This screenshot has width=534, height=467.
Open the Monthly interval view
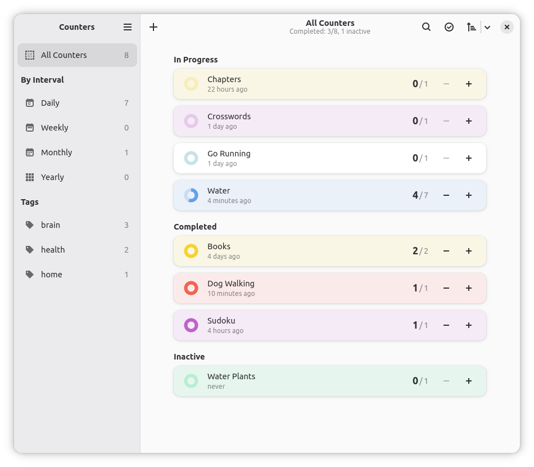pos(78,152)
